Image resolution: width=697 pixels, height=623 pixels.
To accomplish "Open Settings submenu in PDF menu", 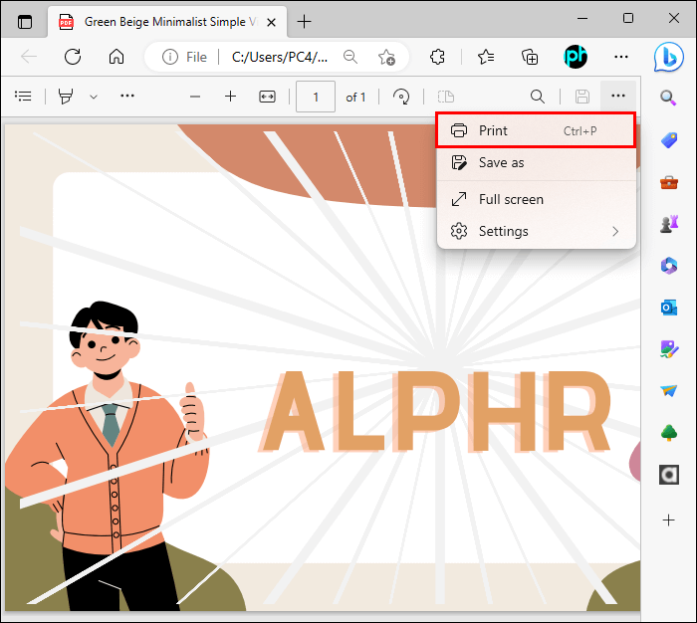I will coord(536,232).
